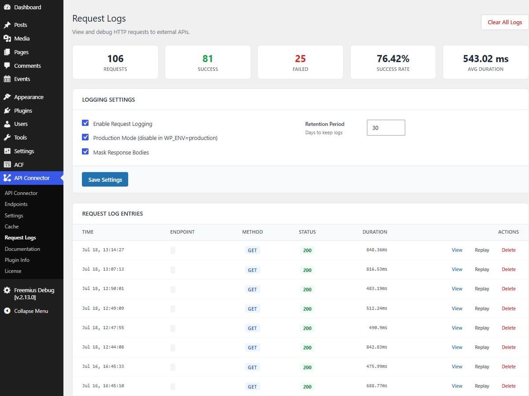This screenshot has height=396, width=529.
Task: Open the Endpoints submenu page
Action: pos(16,204)
